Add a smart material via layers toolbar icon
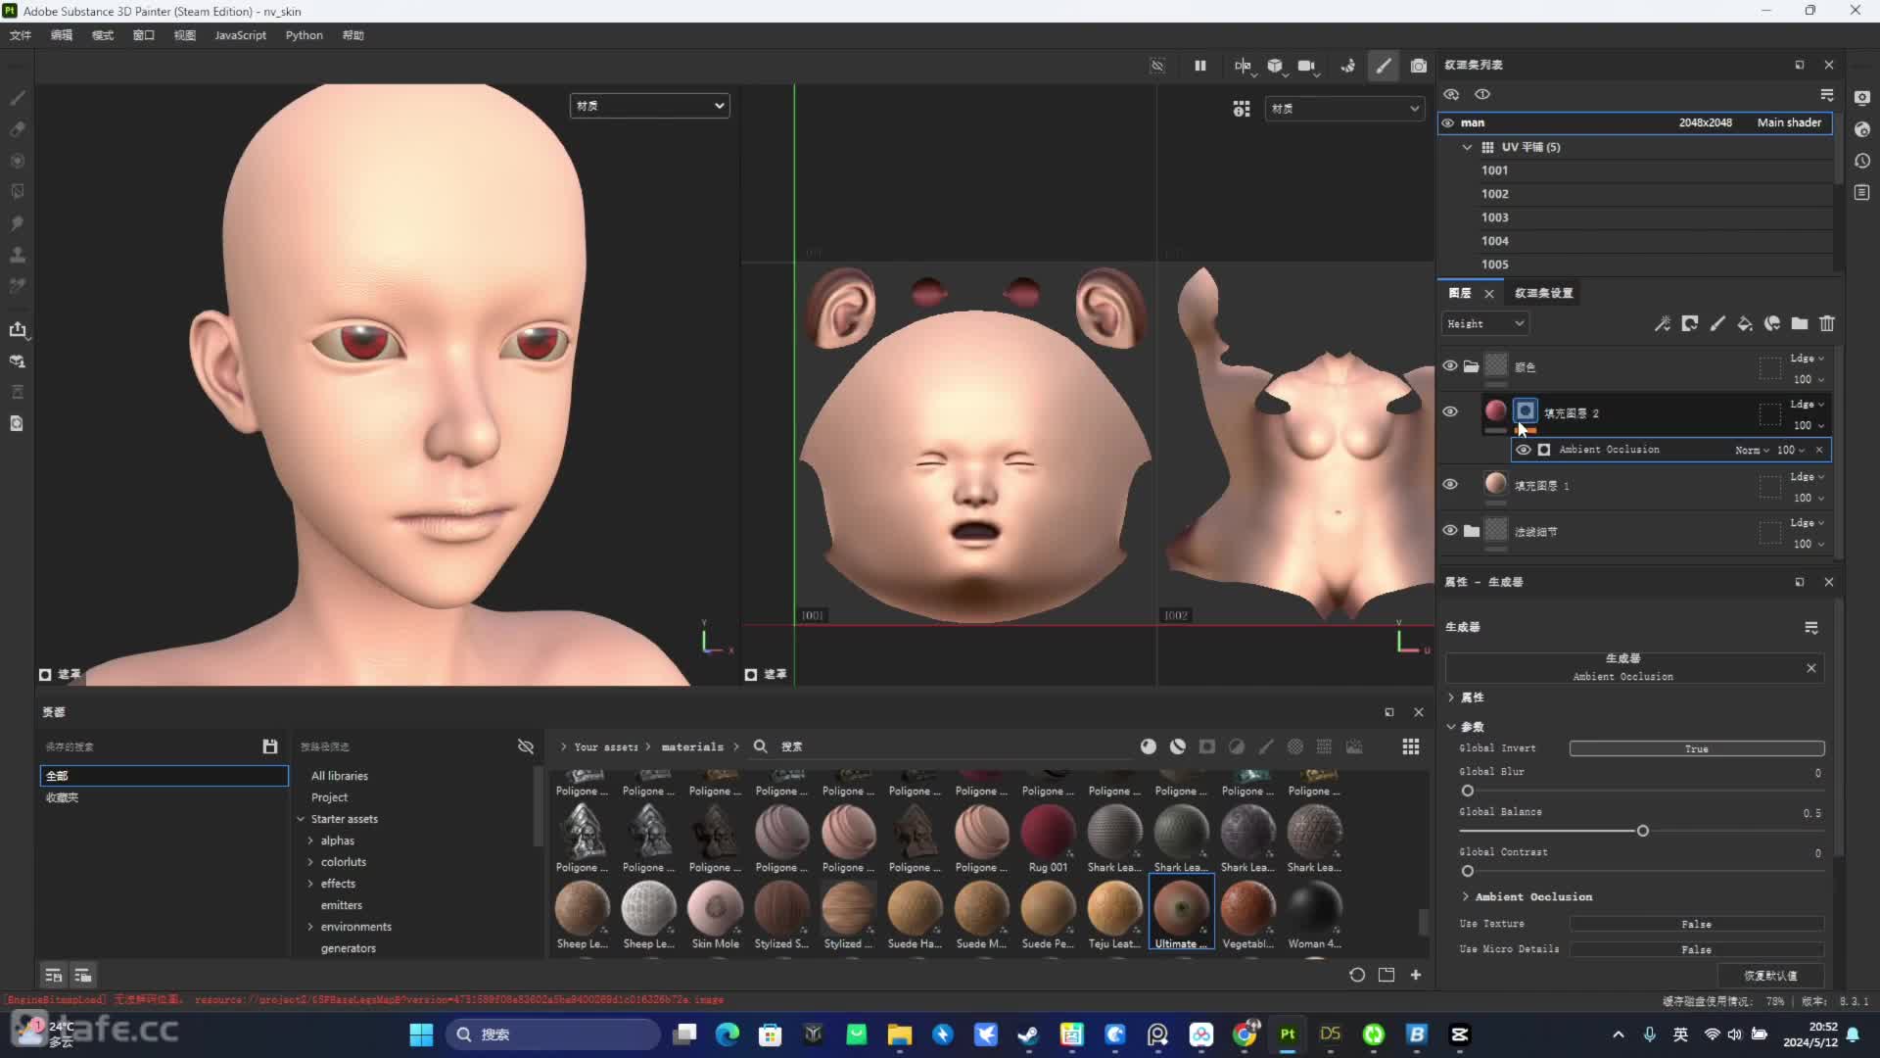This screenshot has height=1058, width=1880. point(1772,323)
